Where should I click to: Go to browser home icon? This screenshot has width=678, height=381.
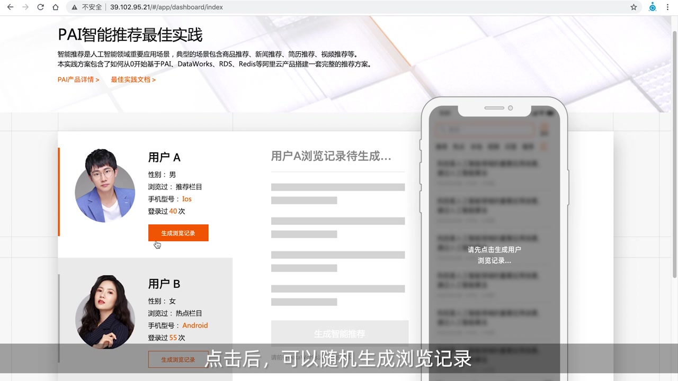point(56,7)
